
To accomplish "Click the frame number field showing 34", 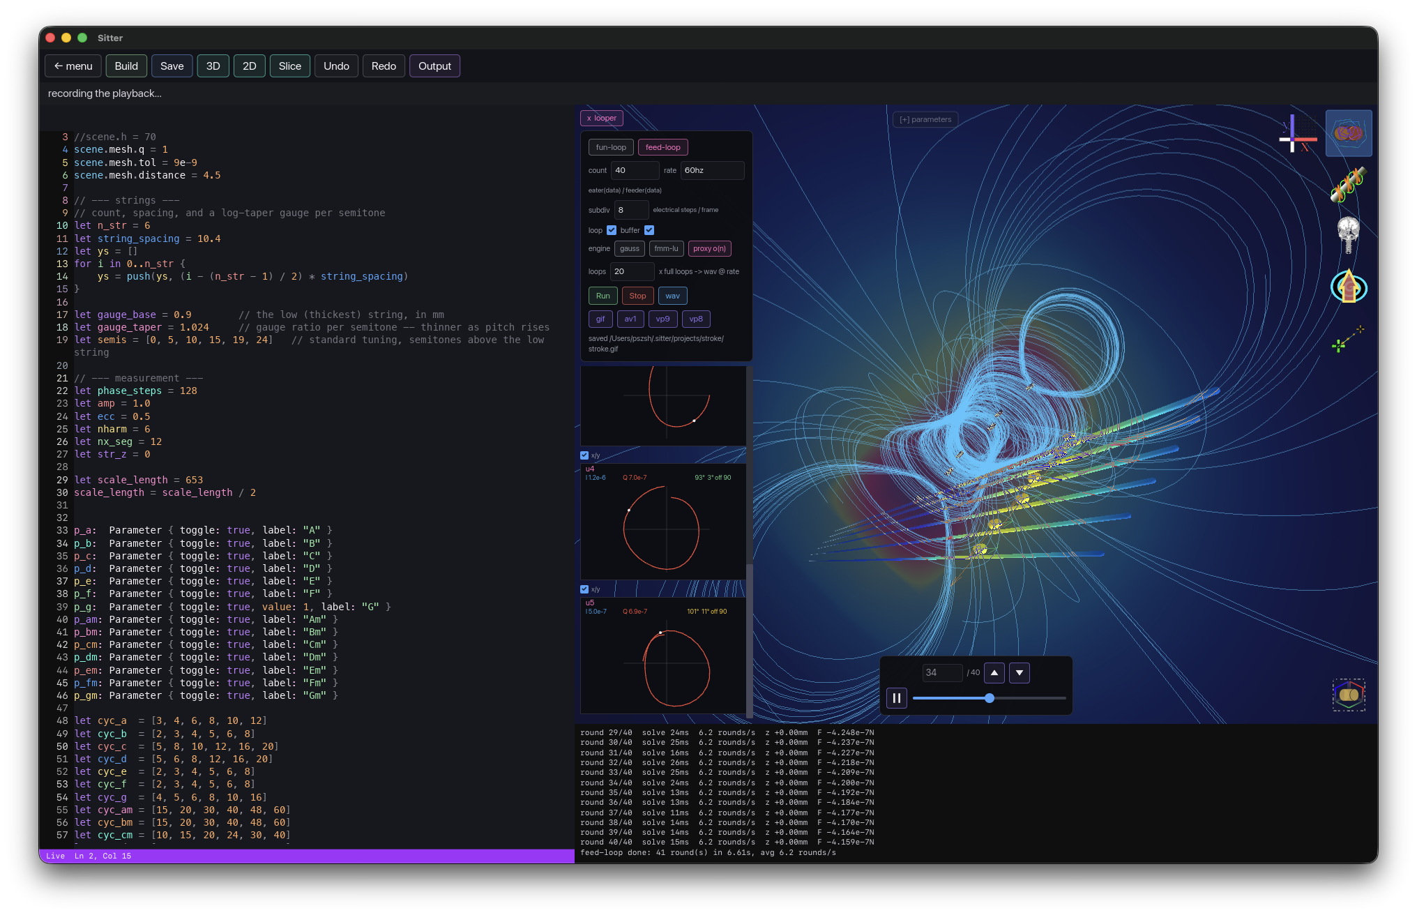I will click(x=942, y=673).
